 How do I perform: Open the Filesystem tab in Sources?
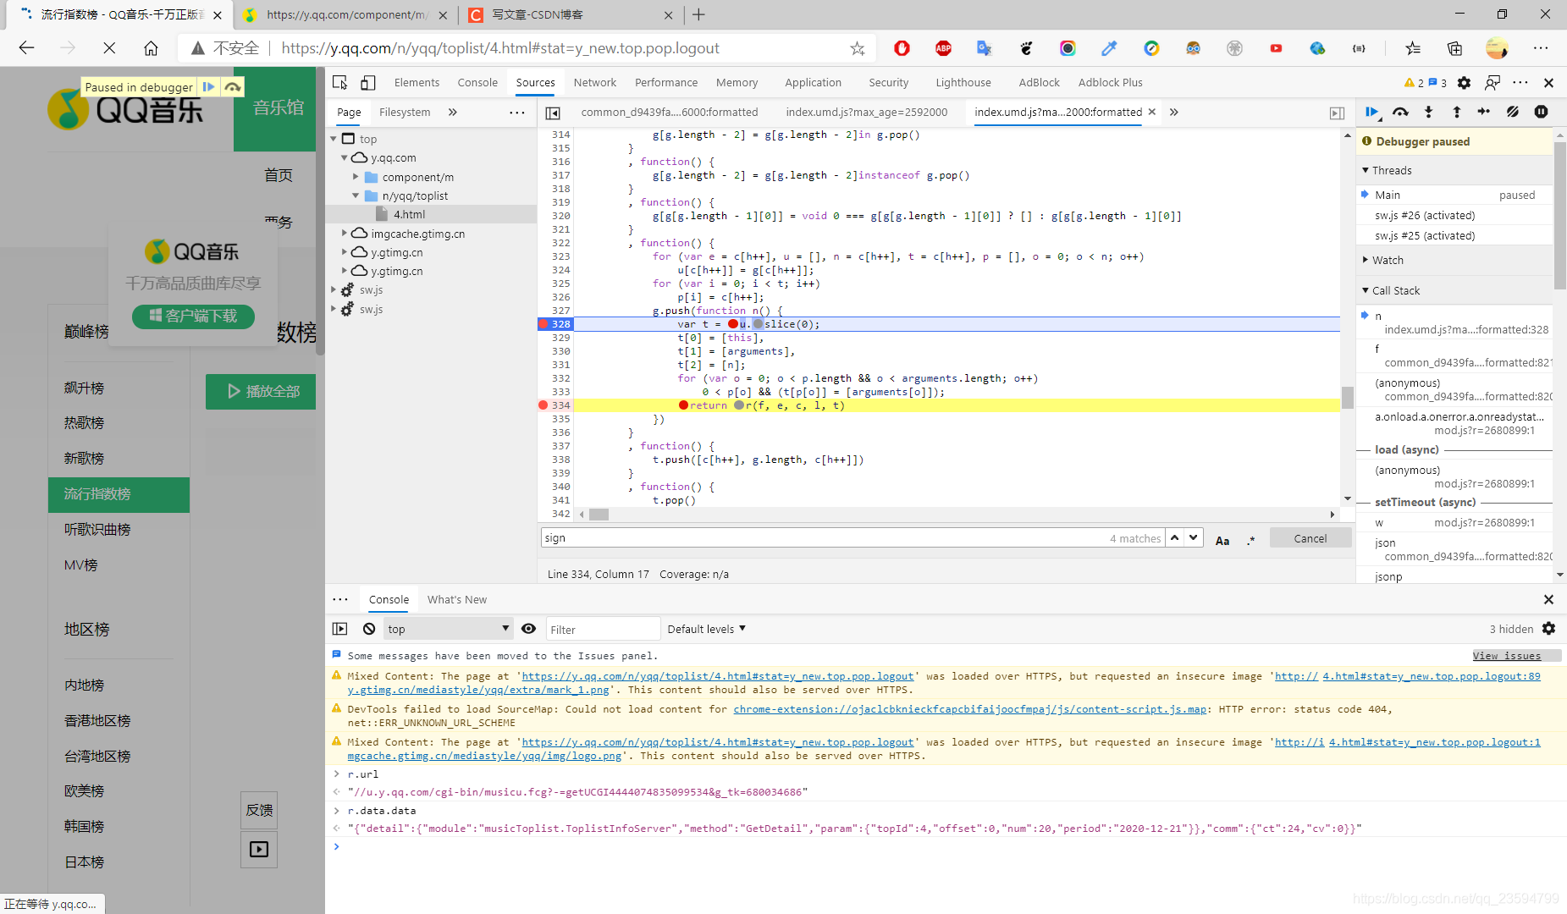[x=405, y=112]
